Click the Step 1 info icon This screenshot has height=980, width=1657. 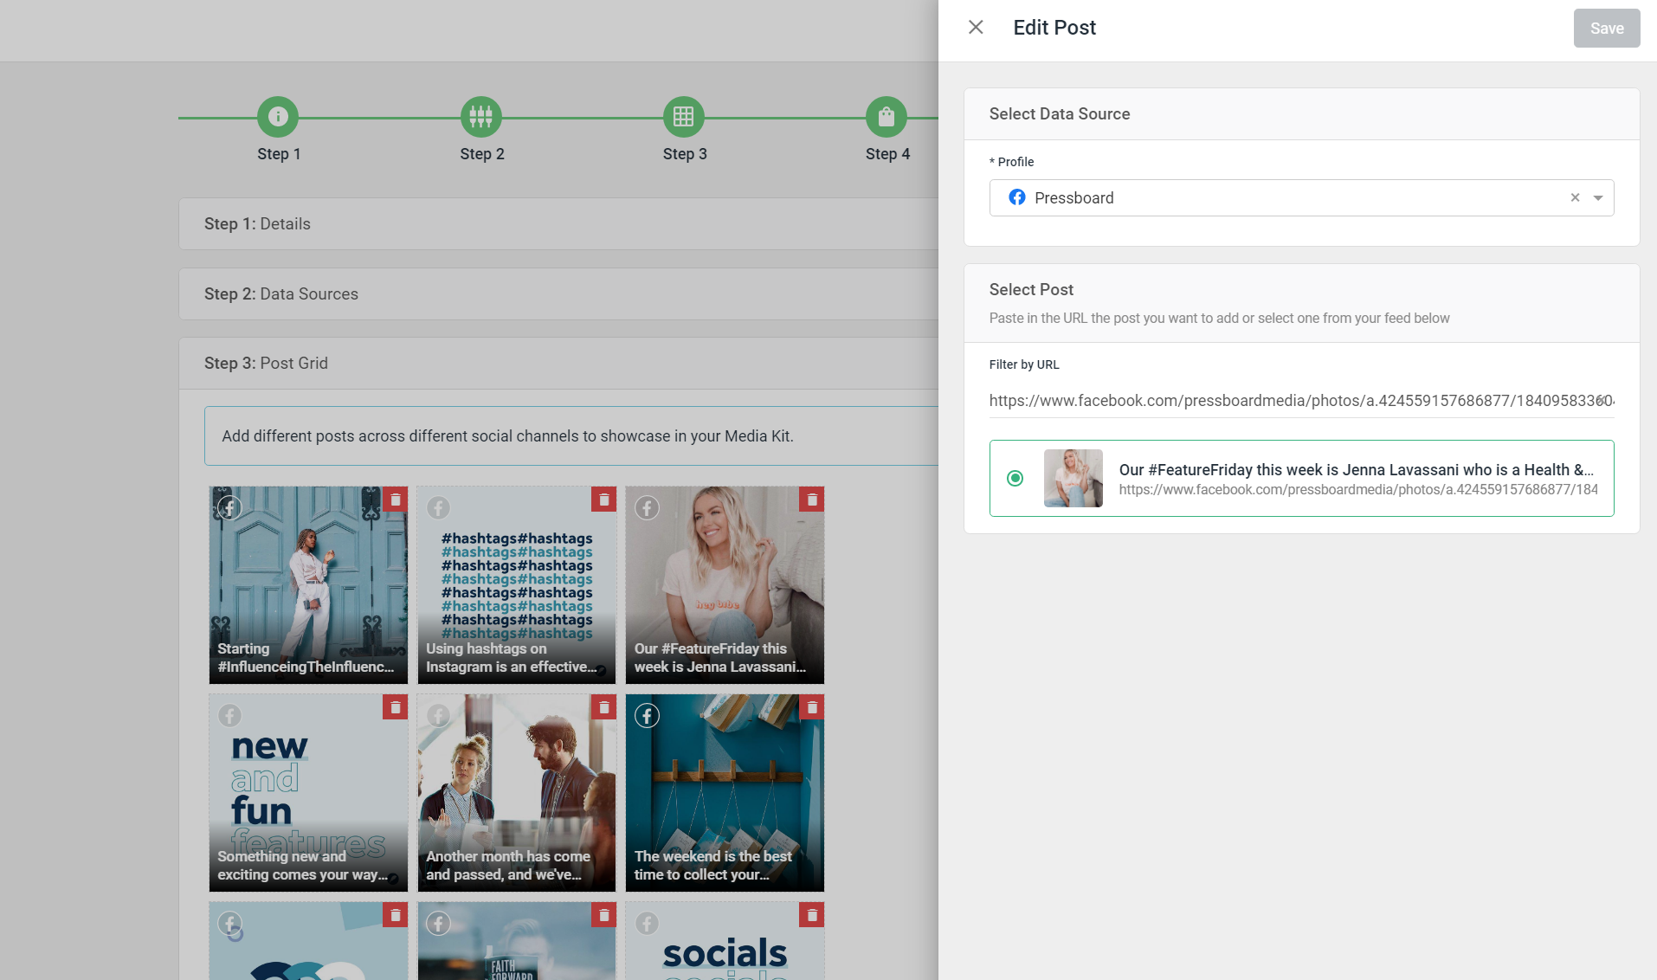[278, 116]
